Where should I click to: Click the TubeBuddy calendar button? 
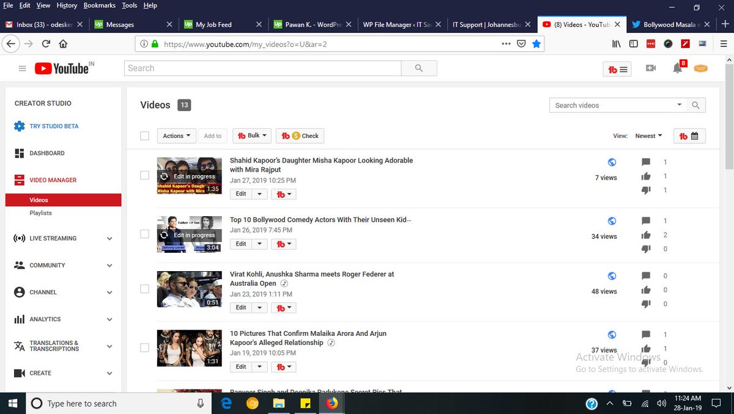(x=689, y=136)
